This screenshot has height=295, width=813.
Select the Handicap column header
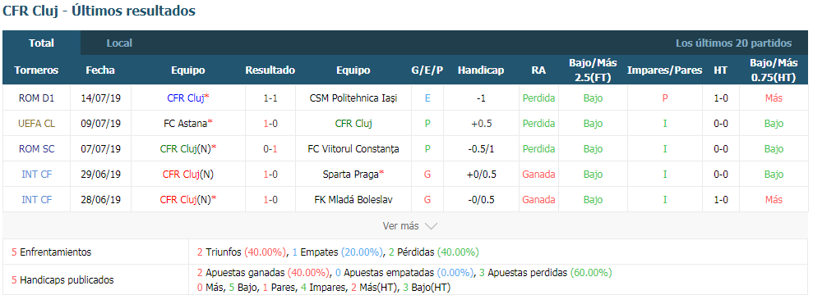481,70
